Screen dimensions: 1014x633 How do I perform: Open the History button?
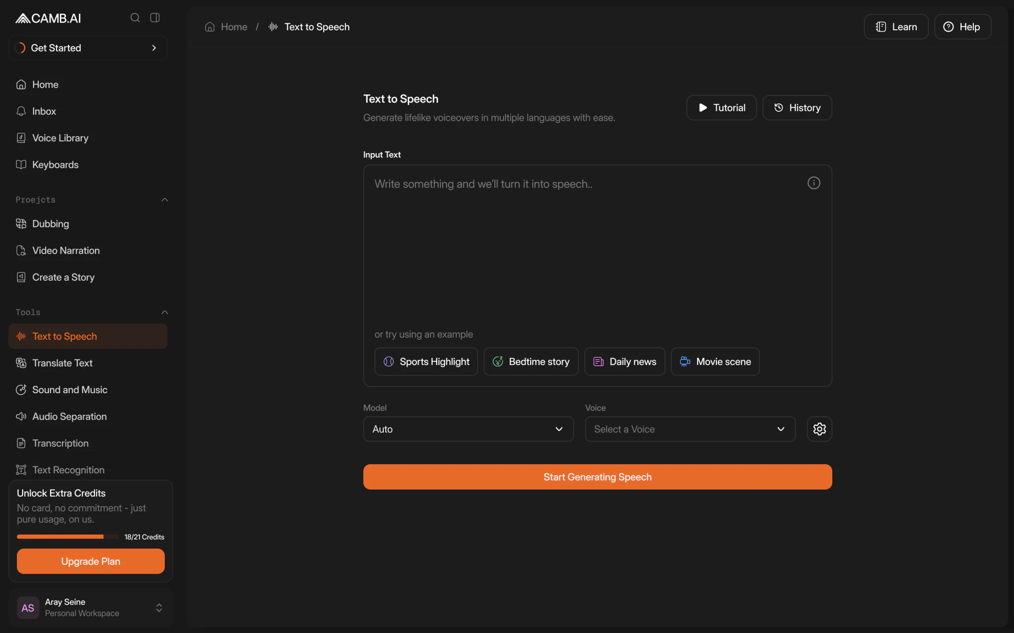tap(797, 108)
